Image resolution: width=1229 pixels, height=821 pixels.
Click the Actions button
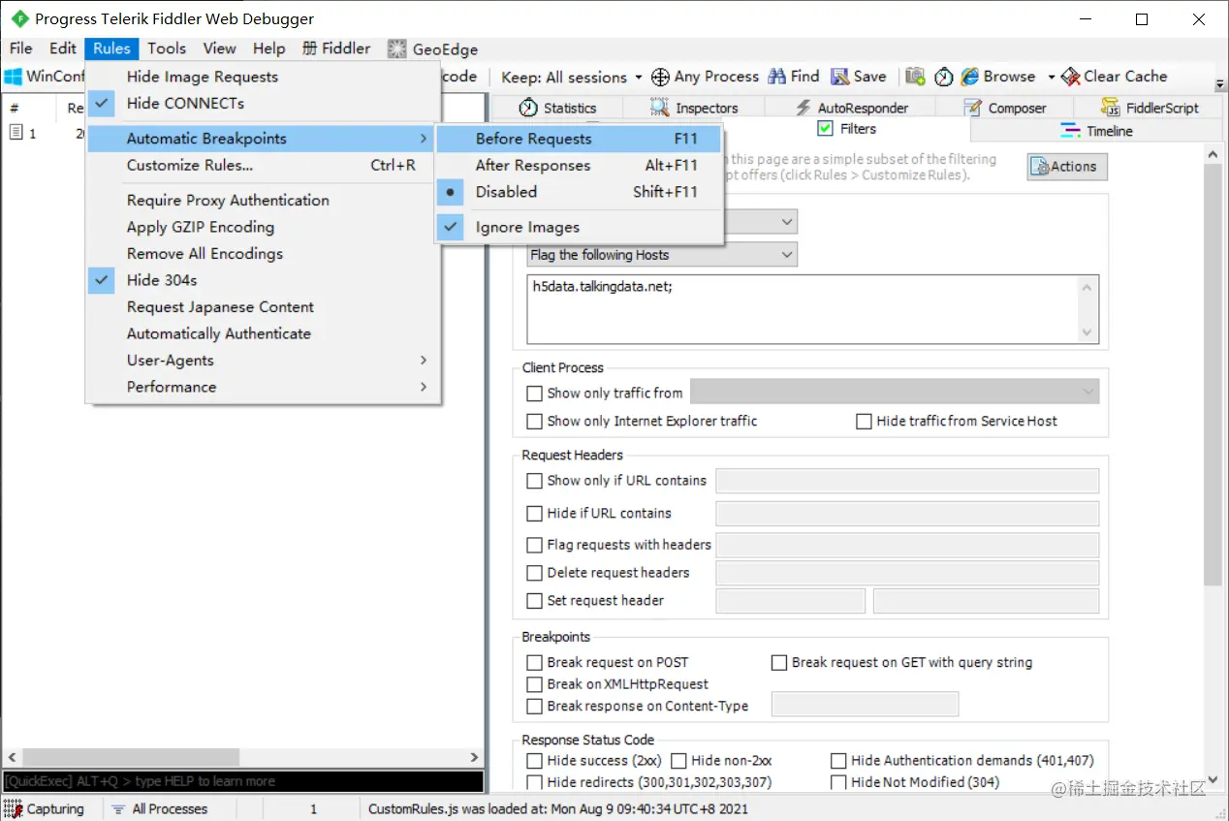tap(1067, 167)
